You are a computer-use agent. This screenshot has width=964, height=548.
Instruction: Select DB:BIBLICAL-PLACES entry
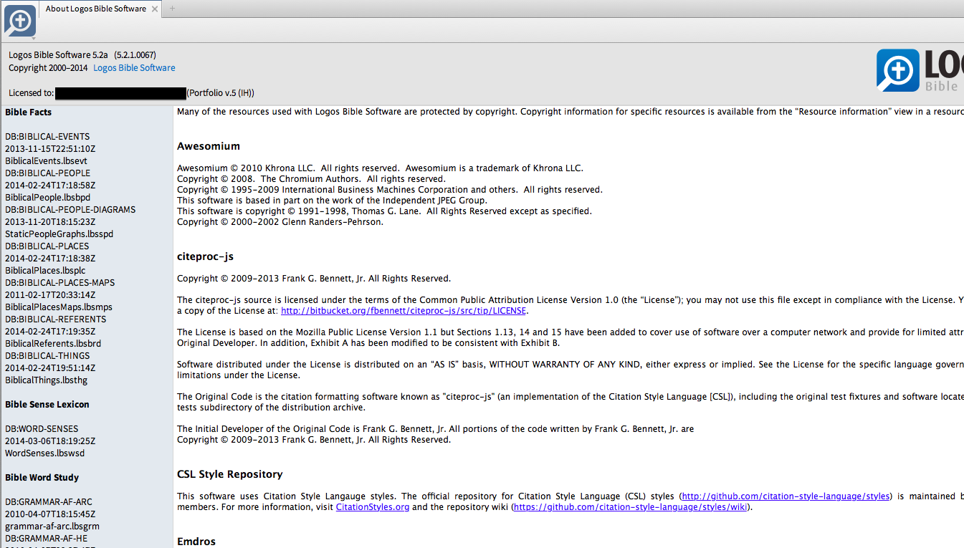click(x=47, y=246)
